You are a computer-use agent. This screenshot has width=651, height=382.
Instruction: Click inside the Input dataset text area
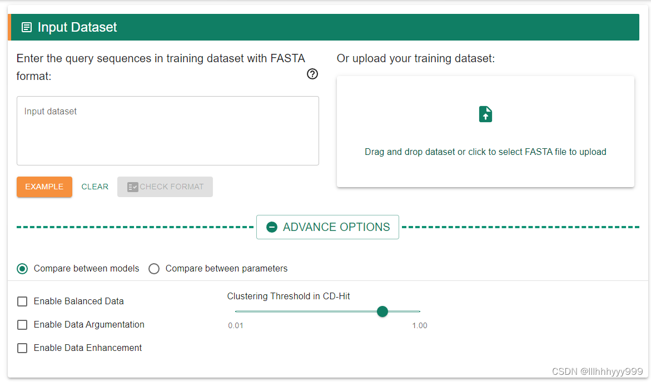click(x=168, y=130)
